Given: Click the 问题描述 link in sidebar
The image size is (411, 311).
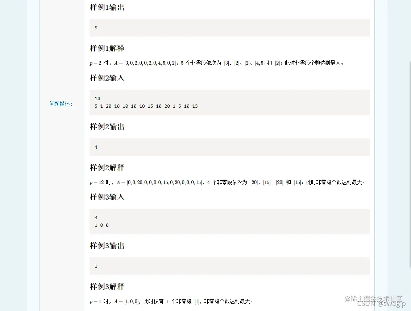Looking at the screenshot, I should coord(59,104).
